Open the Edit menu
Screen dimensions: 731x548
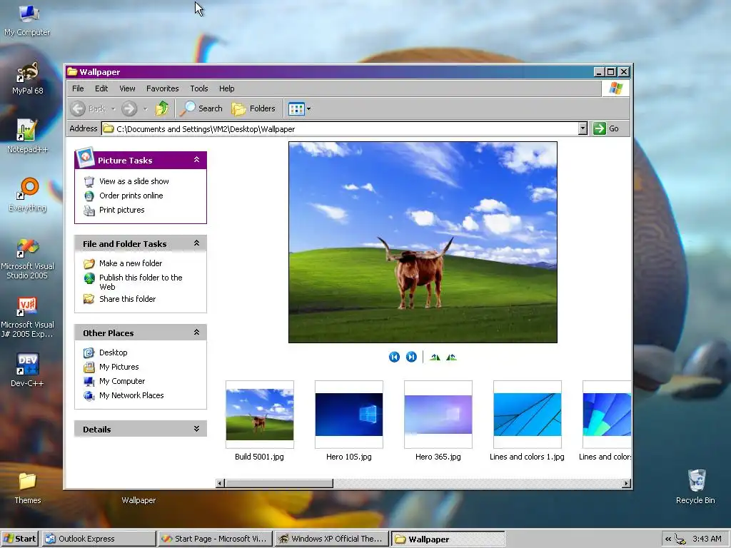(101, 88)
